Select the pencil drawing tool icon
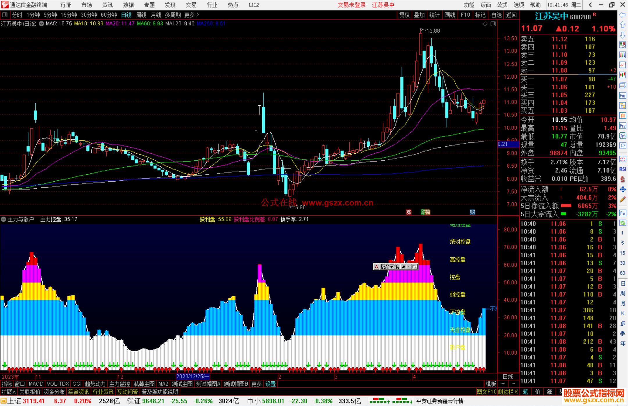This screenshot has height=406, width=628. tap(622, 200)
